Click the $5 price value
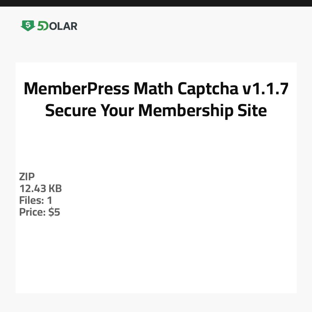 click(x=54, y=212)
